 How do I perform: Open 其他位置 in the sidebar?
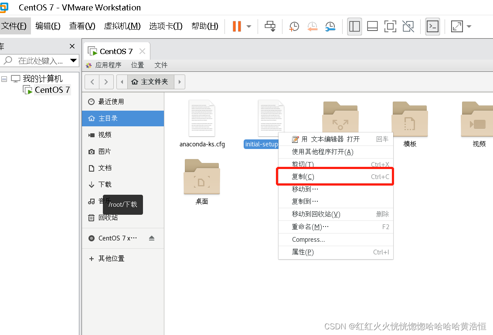click(x=123, y=259)
